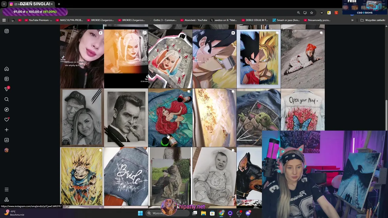
Task: Create a new post with plus icon
Action: point(6,130)
